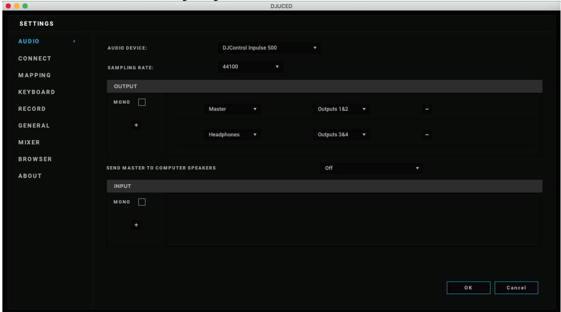Open the Outputs 3&4 dropdown

pyautogui.click(x=341, y=135)
